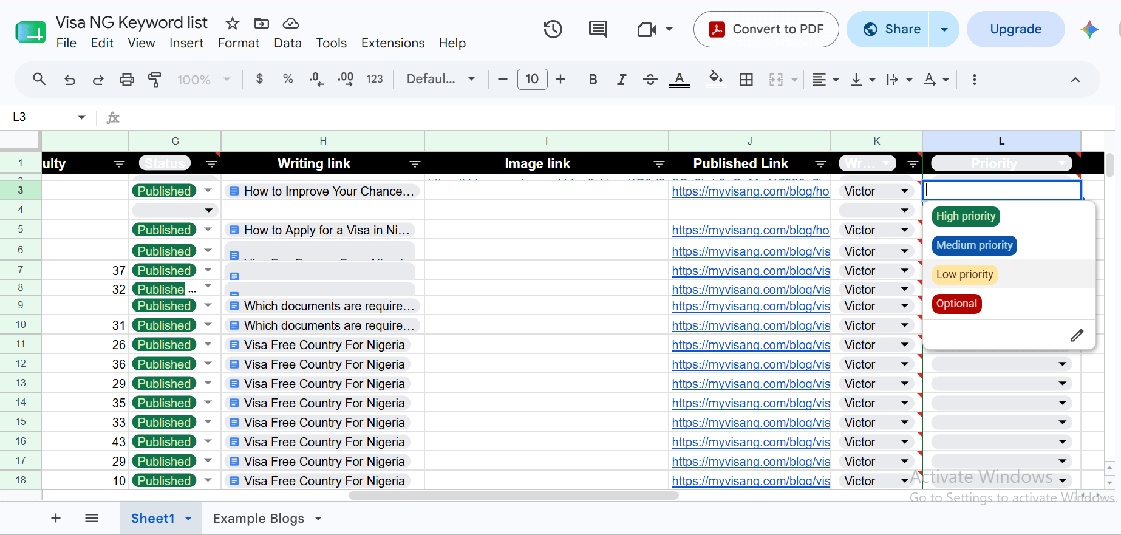
Task: Open the Format menu
Action: pos(239,43)
